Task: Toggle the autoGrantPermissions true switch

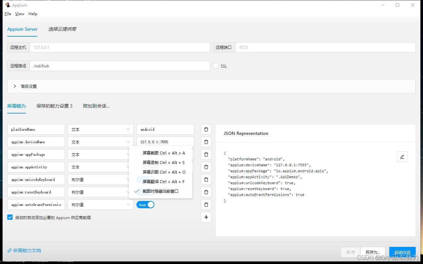Action: tap(145, 205)
